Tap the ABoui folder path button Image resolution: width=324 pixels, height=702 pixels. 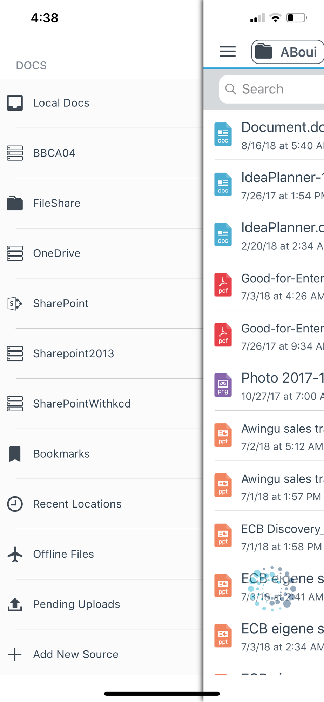point(288,52)
